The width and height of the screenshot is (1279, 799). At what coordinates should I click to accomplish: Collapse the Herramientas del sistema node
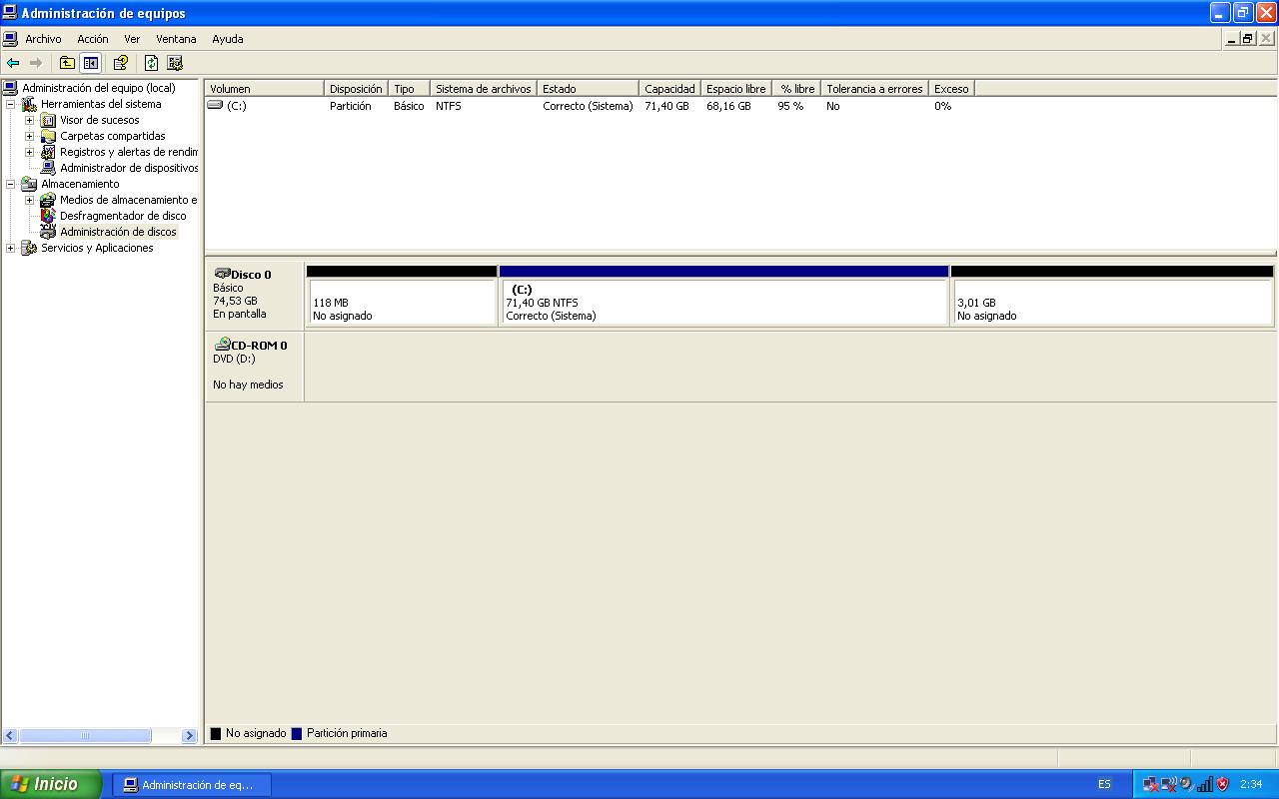tap(11, 104)
